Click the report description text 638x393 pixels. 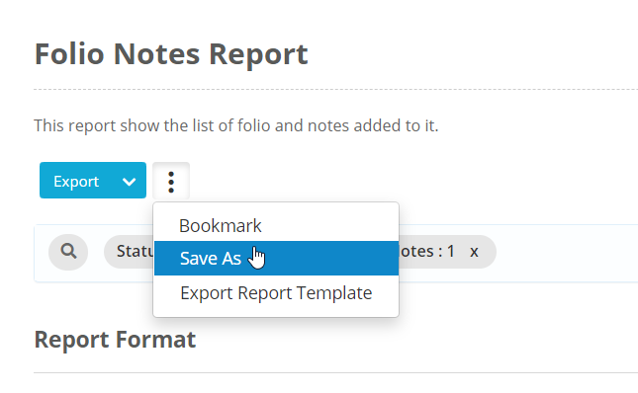[236, 125]
